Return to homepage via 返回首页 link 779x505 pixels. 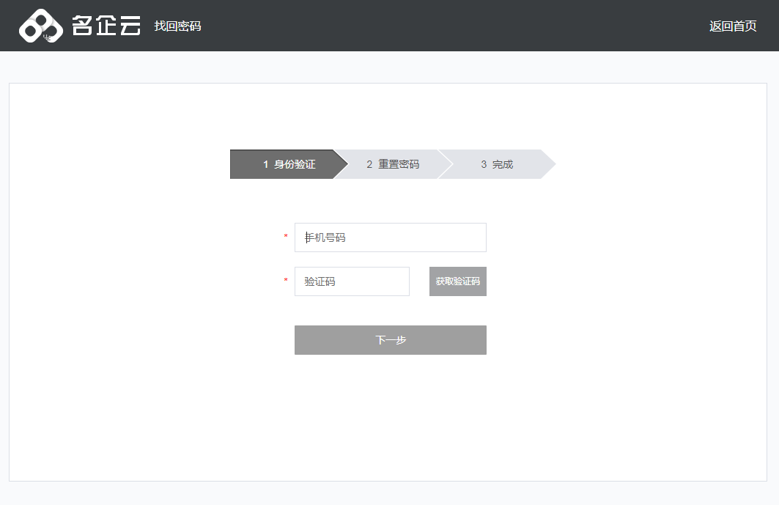(733, 26)
